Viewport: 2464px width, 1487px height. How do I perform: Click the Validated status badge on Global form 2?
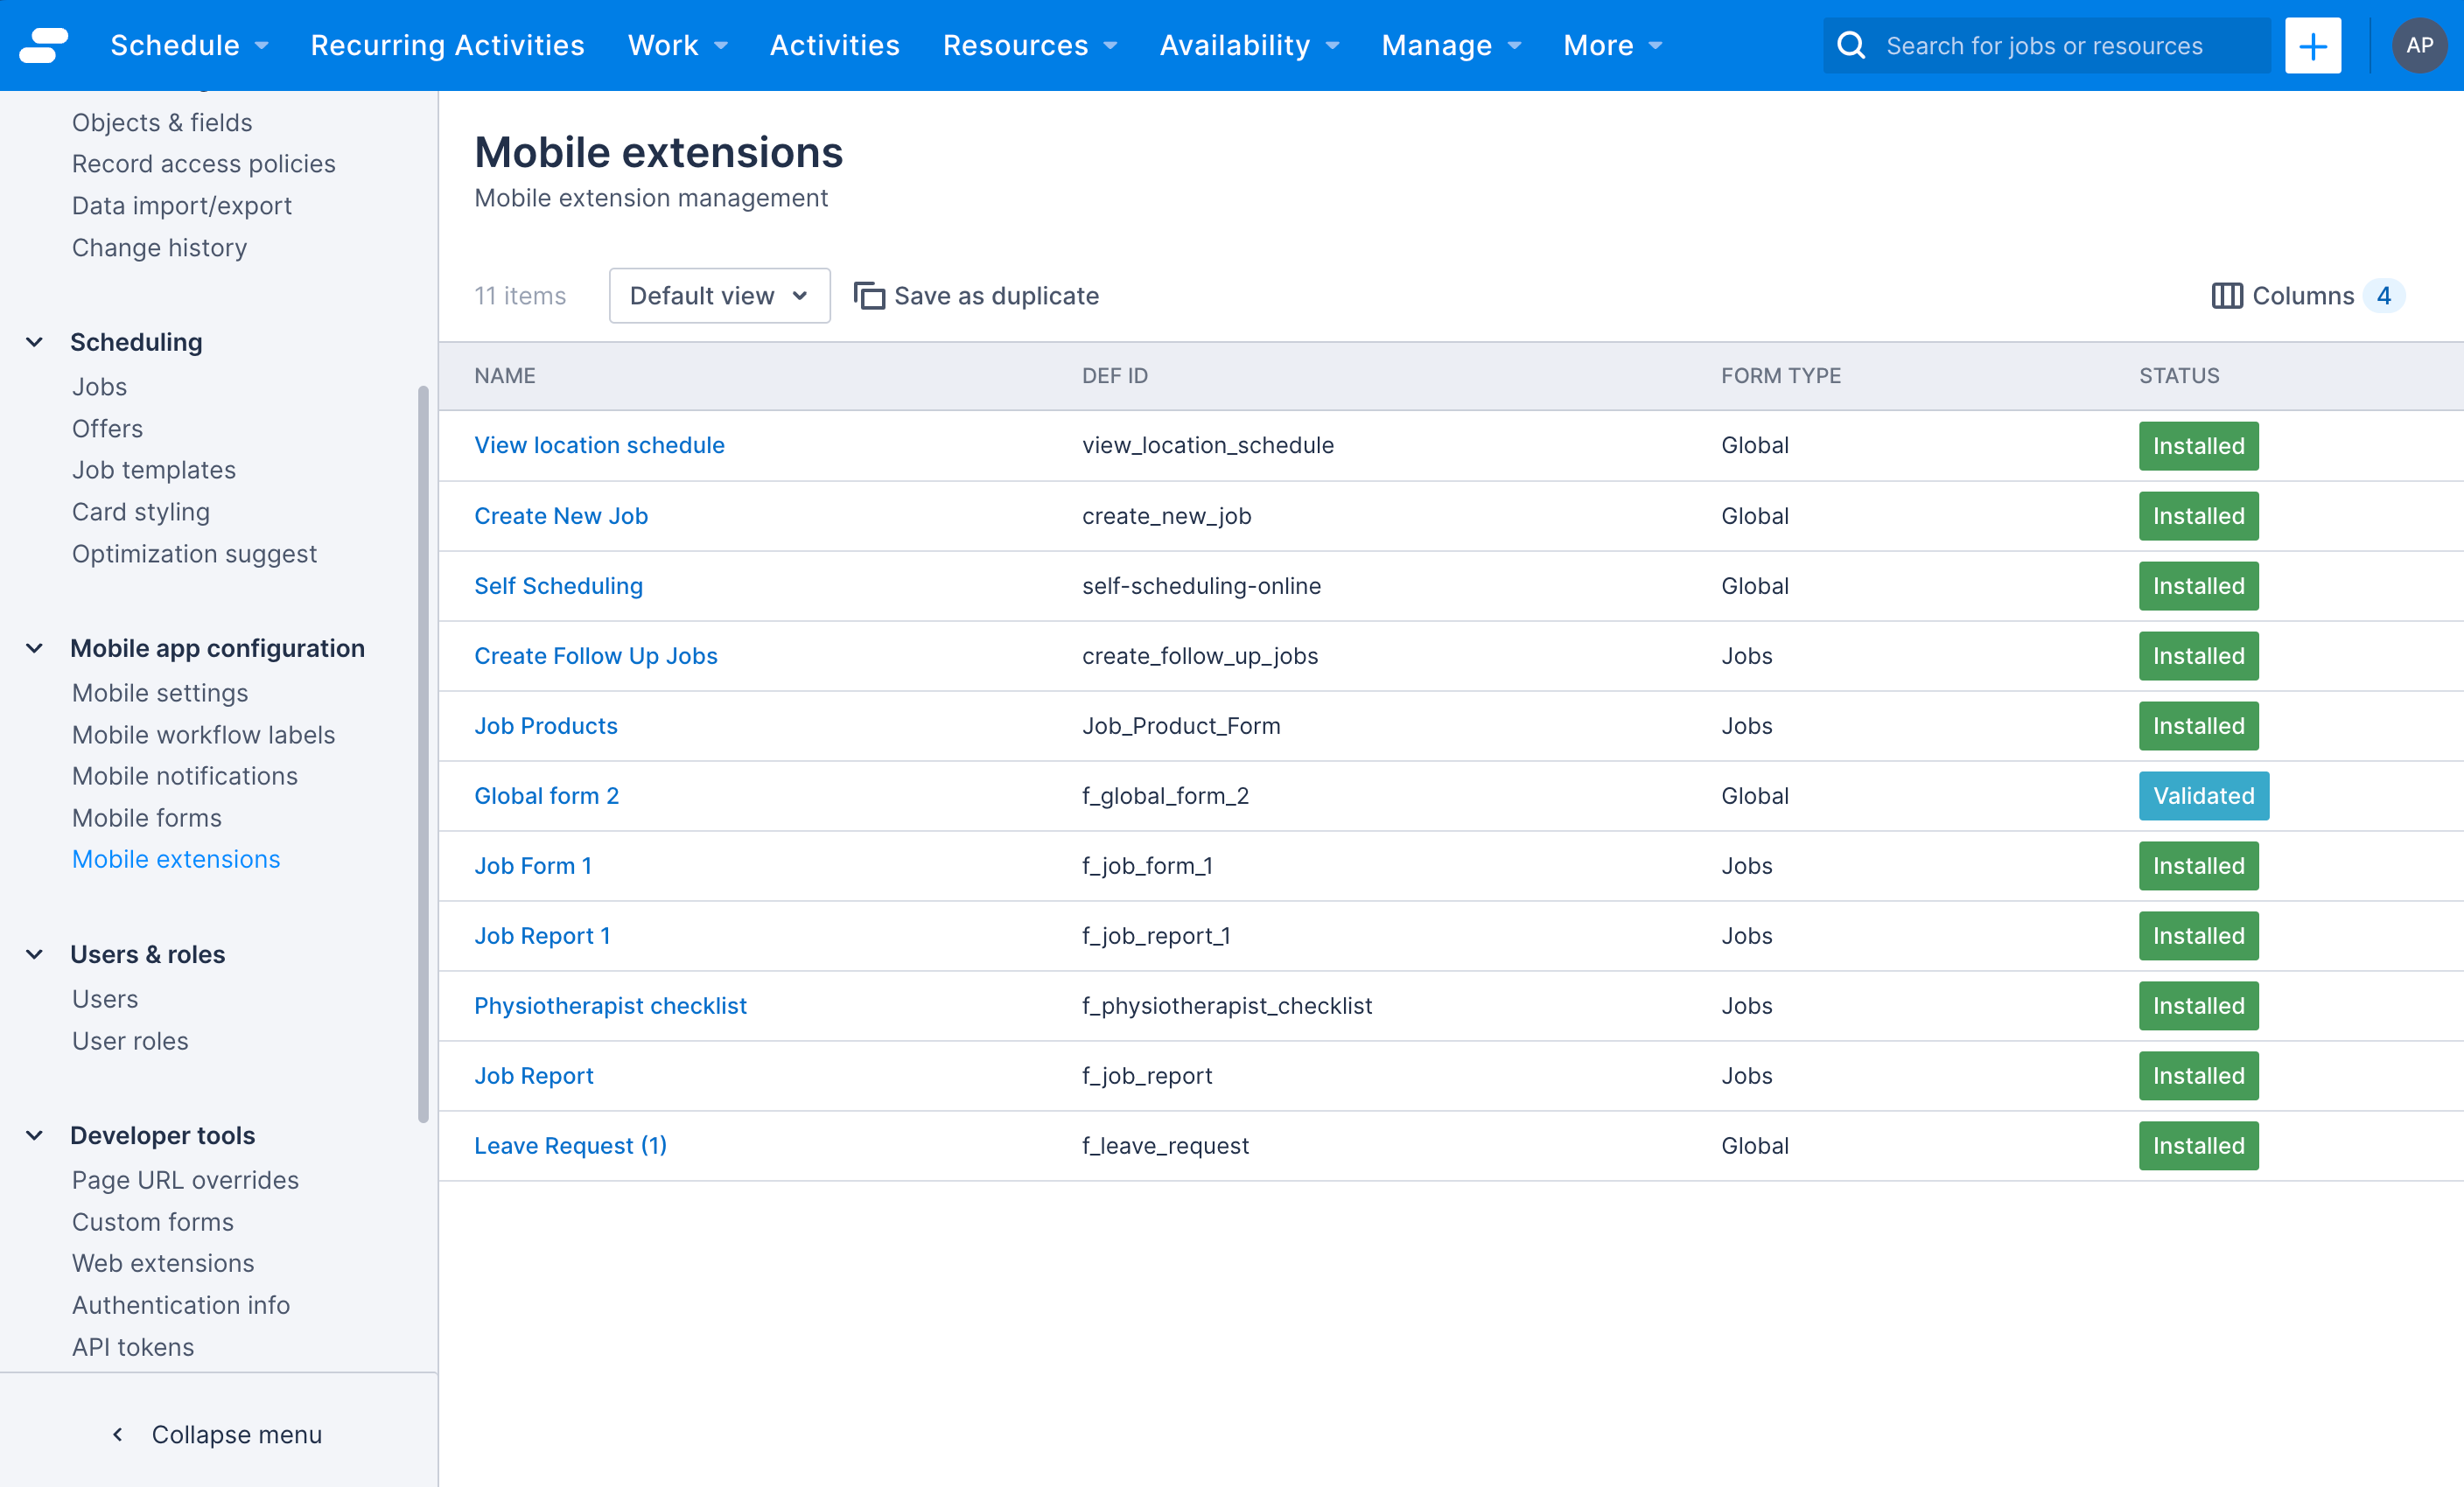2204,795
